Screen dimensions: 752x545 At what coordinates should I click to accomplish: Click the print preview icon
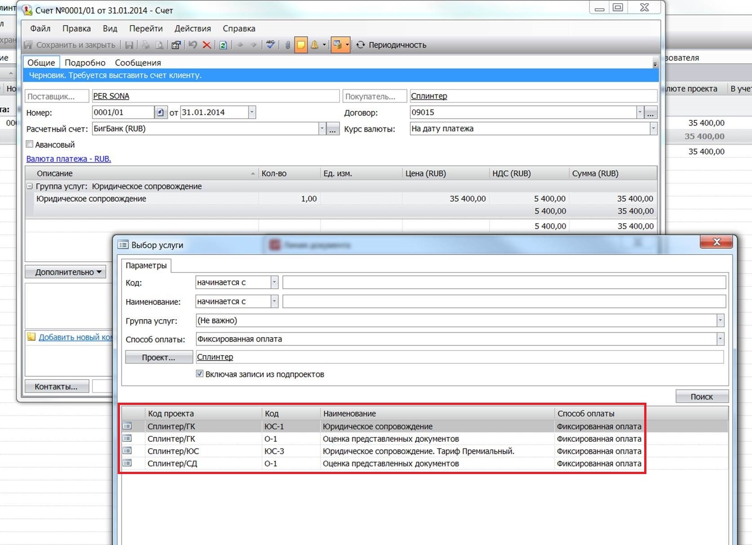(159, 45)
